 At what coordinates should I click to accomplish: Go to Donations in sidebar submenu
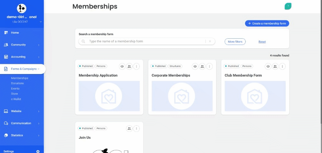click(17, 83)
